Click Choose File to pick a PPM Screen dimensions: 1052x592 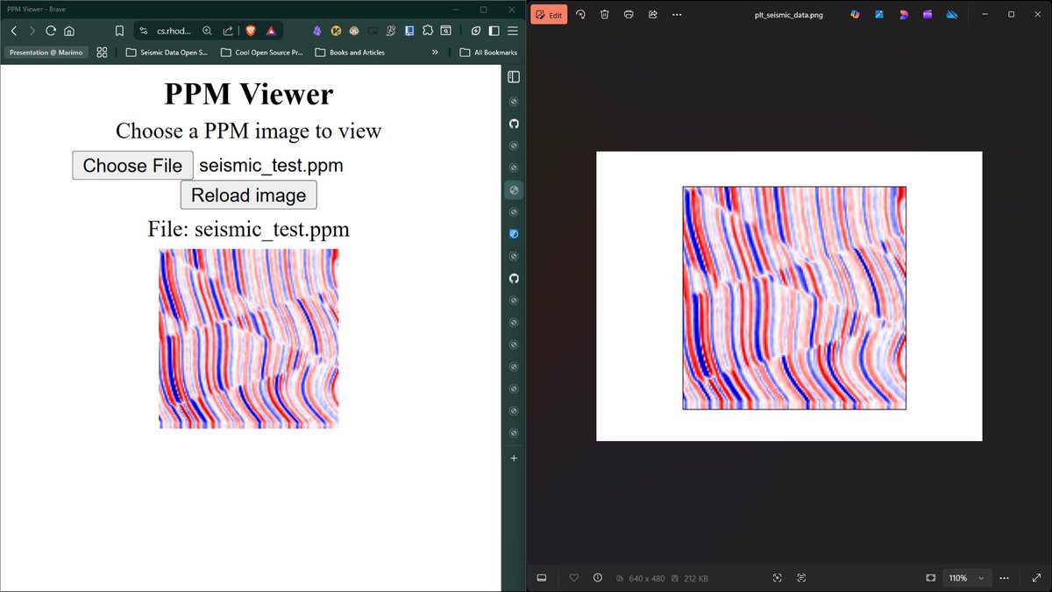131,165
